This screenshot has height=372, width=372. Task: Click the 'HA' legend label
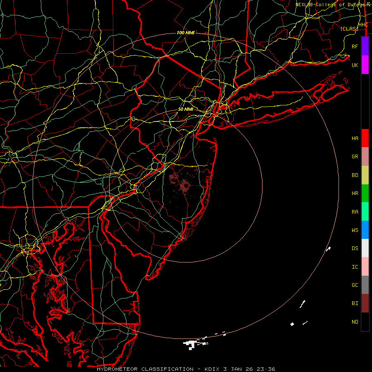355,138
